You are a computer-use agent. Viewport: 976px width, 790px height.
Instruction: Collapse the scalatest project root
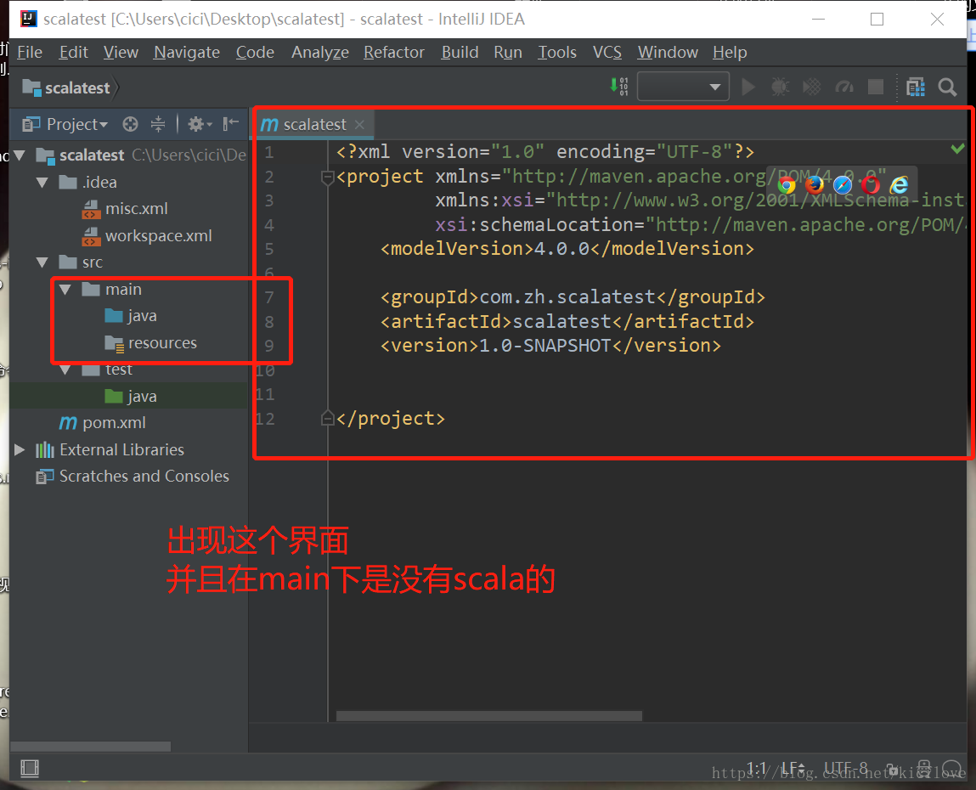20,155
